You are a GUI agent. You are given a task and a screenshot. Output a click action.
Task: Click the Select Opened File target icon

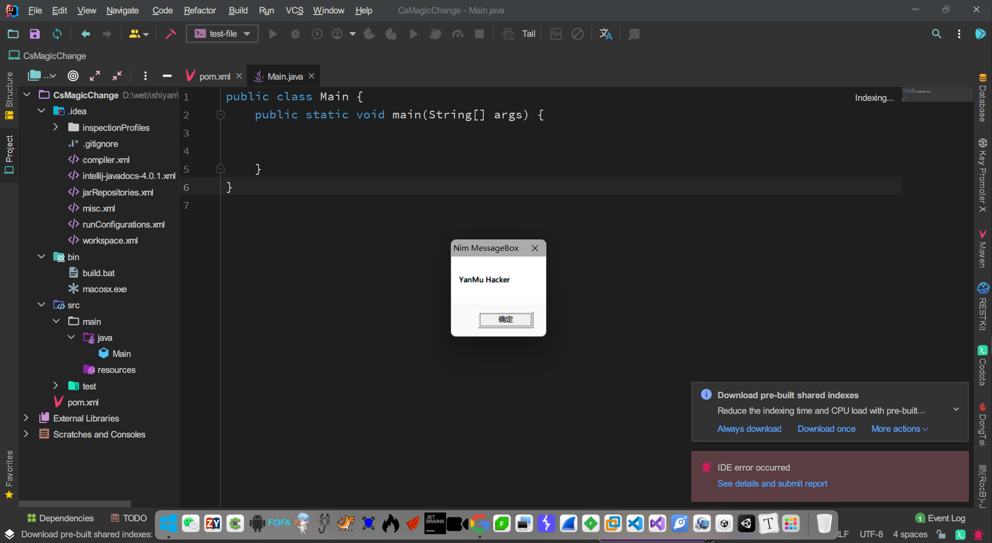(x=73, y=76)
